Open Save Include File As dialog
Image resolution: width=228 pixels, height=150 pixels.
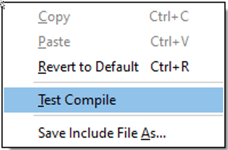(x=114, y=133)
